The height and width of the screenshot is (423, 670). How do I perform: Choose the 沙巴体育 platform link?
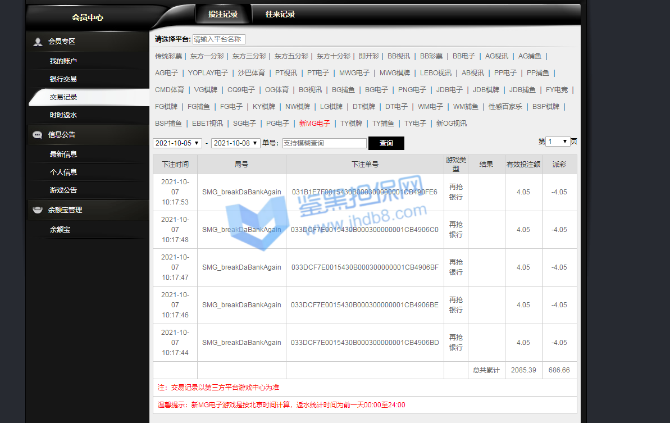tap(251, 73)
